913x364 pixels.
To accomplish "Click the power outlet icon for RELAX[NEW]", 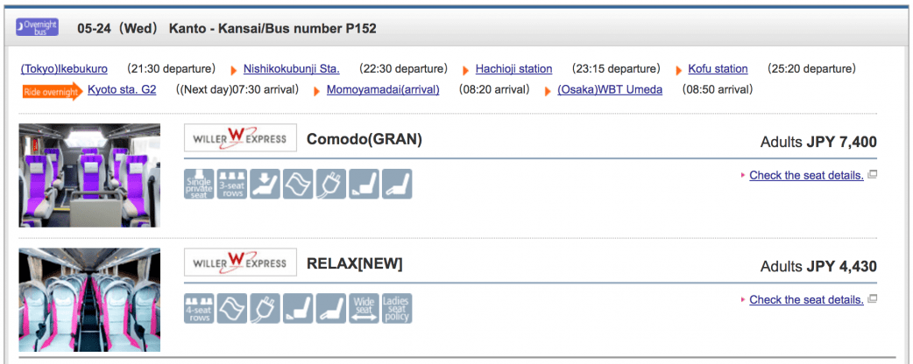I will (x=265, y=309).
